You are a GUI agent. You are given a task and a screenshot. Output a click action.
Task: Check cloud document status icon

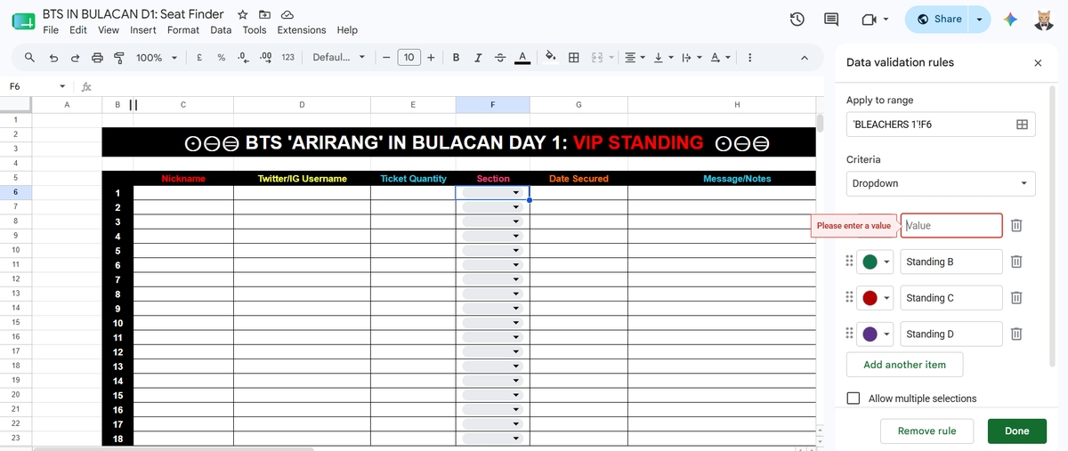pyautogui.click(x=287, y=15)
